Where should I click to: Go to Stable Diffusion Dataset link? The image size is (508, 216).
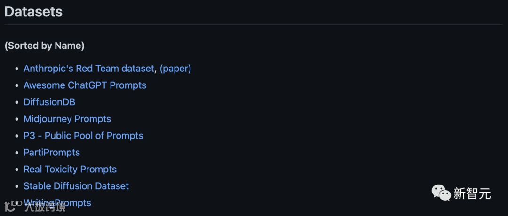pyautogui.click(x=76, y=186)
